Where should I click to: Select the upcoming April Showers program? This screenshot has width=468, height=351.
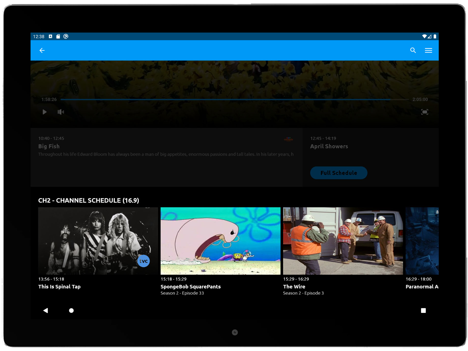click(329, 146)
